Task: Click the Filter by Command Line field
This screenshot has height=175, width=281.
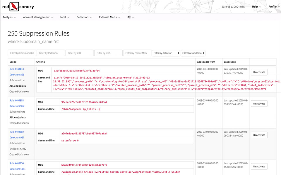Action: 22,53
